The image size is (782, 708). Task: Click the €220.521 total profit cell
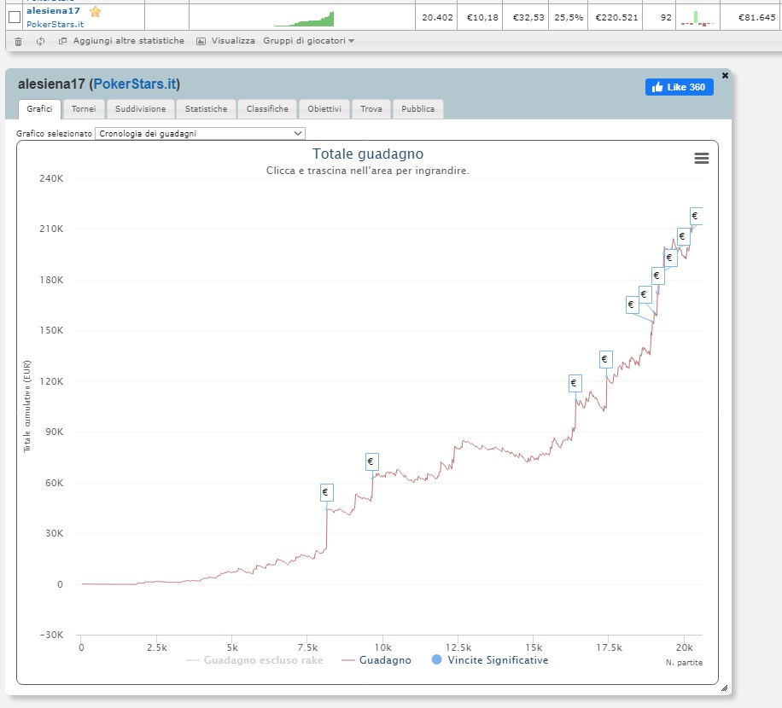(x=616, y=17)
